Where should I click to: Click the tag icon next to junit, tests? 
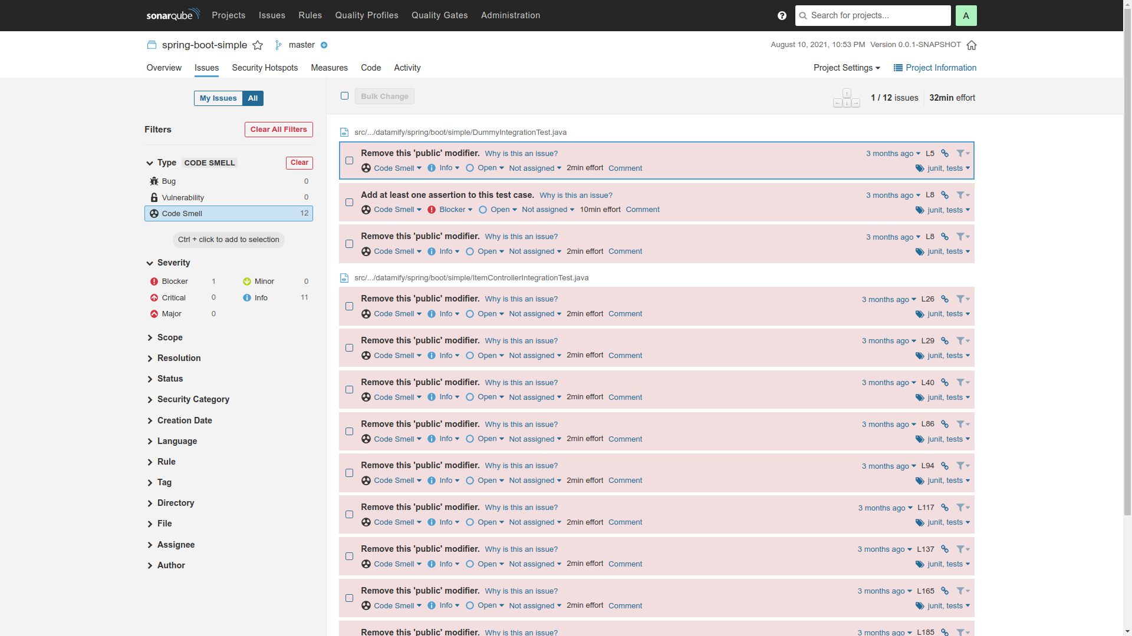920,168
